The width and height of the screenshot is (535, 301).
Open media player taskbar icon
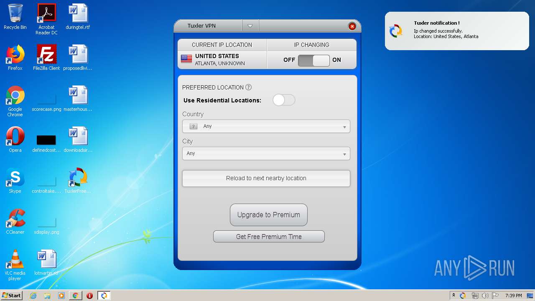tap(61, 296)
